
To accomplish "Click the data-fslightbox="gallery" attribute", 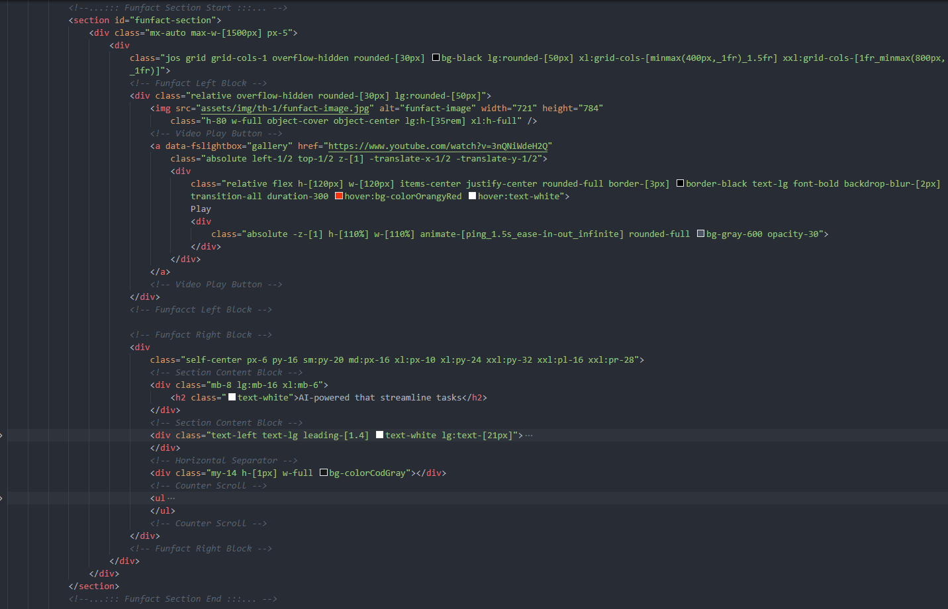I will [x=229, y=146].
